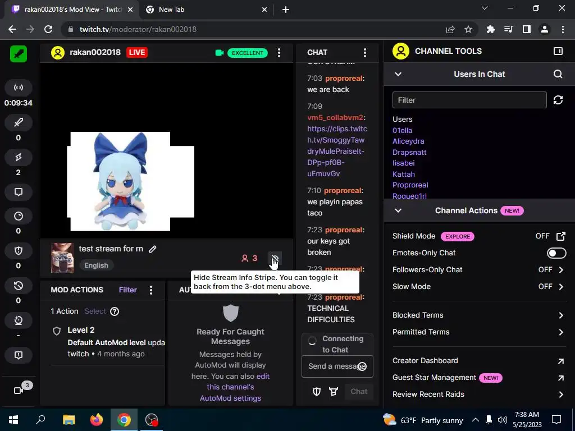Click the user clock sidebar icon
Viewport: 575px width, 431px height.
19,320
